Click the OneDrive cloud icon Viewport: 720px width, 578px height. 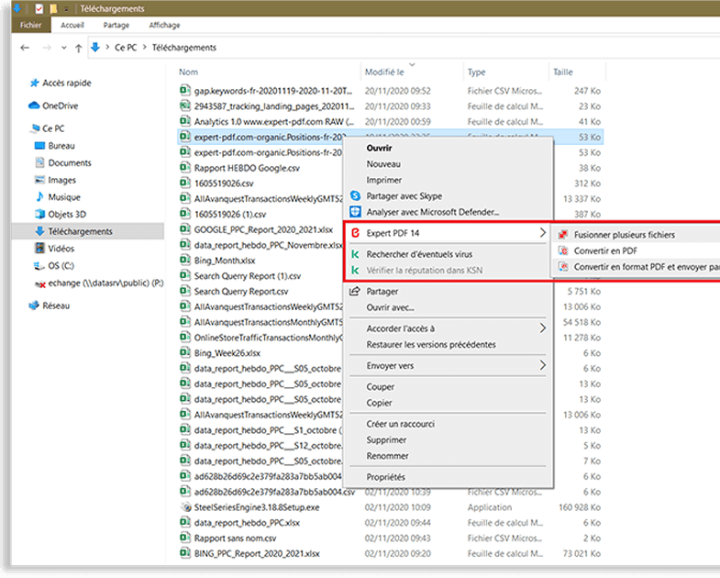coord(34,106)
